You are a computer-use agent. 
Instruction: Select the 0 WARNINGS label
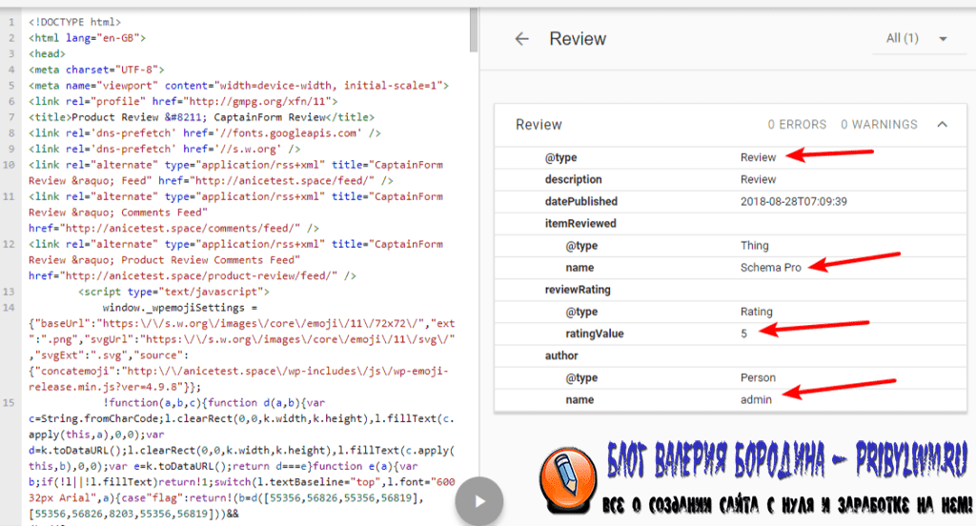tap(879, 125)
